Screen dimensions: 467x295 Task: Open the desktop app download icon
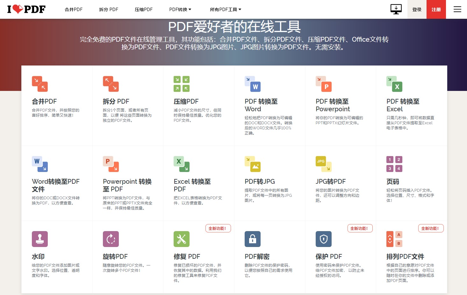click(x=396, y=9)
